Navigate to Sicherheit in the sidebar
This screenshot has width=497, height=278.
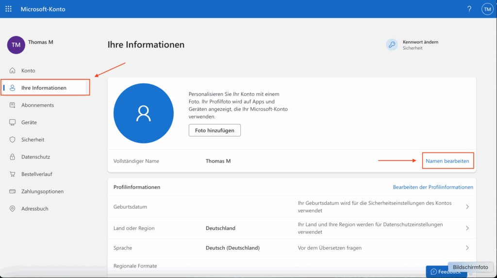[x=33, y=139]
